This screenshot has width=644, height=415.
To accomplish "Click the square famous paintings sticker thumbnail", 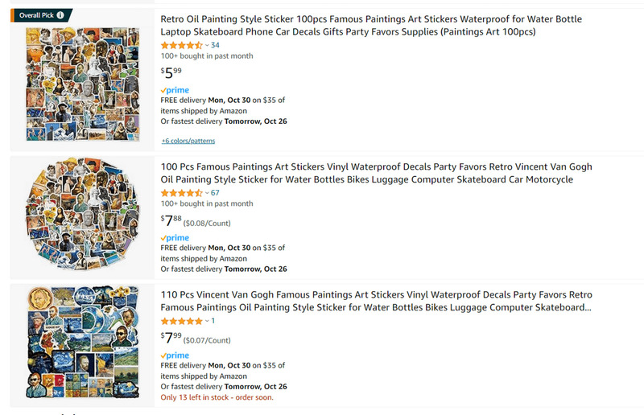I will click(x=83, y=84).
